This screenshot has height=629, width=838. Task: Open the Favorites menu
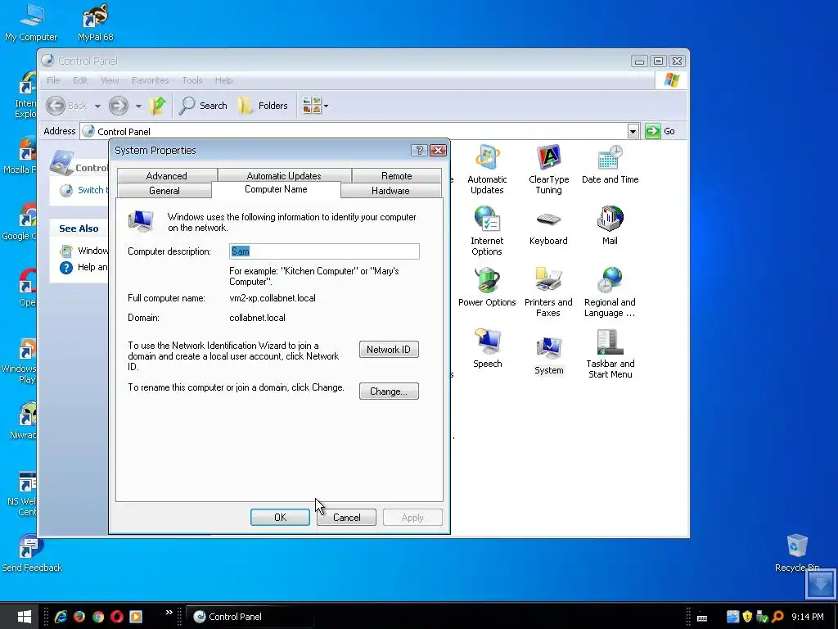click(x=151, y=80)
